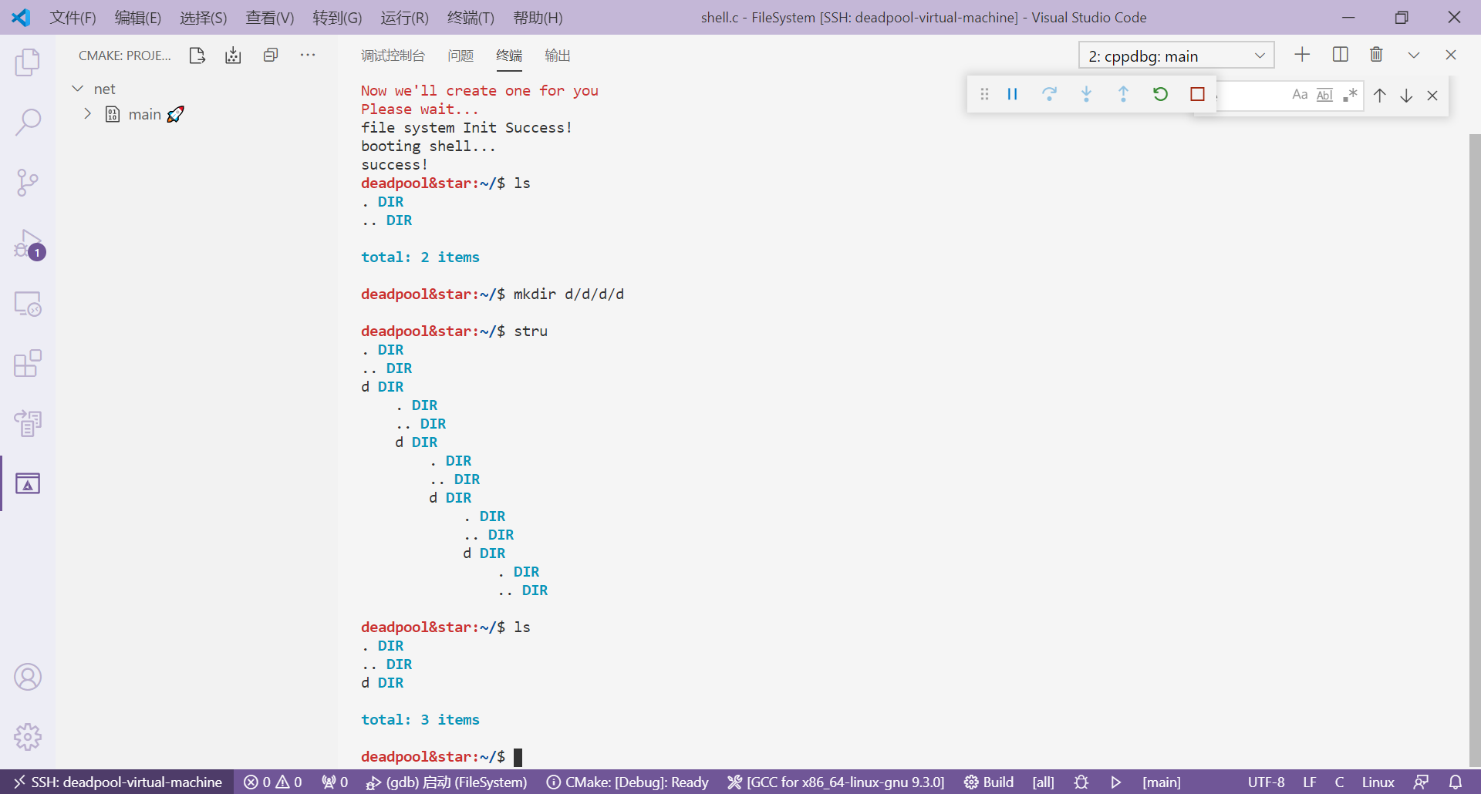
Task: Click CMake: [Debug]: Ready status
Action: (627, 782)
